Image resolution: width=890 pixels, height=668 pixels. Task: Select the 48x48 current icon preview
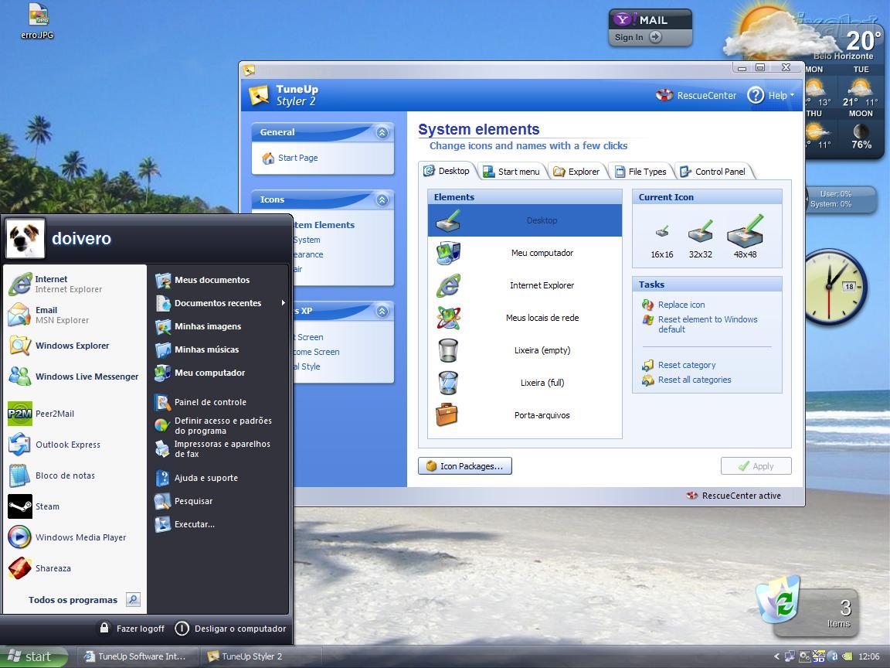[x=746, y=230]
